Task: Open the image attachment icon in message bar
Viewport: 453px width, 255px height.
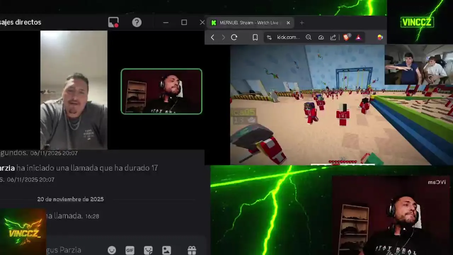Action: 166,250
